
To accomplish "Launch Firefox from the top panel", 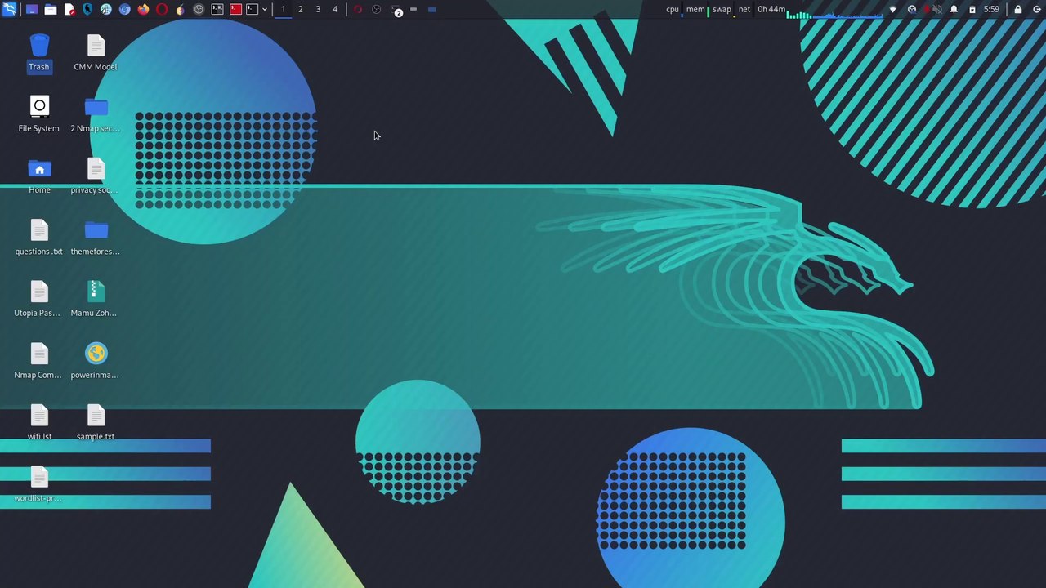I will tap(143, 10).
